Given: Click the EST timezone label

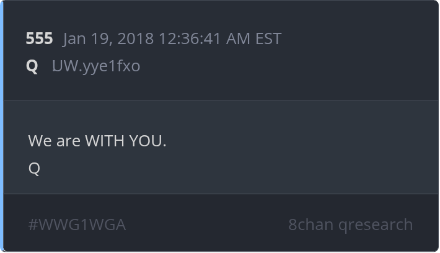Looking at the screenshot, I should [x=268, y=38].
